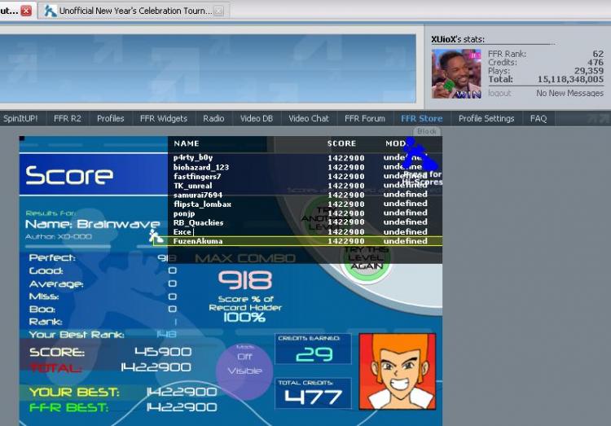Open the SpinItUP! menu item
Viewport: 611px width, 426px height.
(20, 118)
